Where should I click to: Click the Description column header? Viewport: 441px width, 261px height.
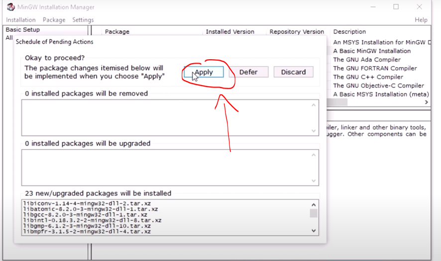pos(349,32)
